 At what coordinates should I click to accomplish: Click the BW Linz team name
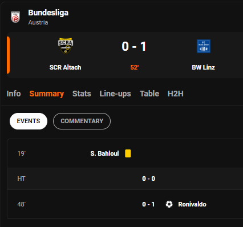click(x=203, y=67)
